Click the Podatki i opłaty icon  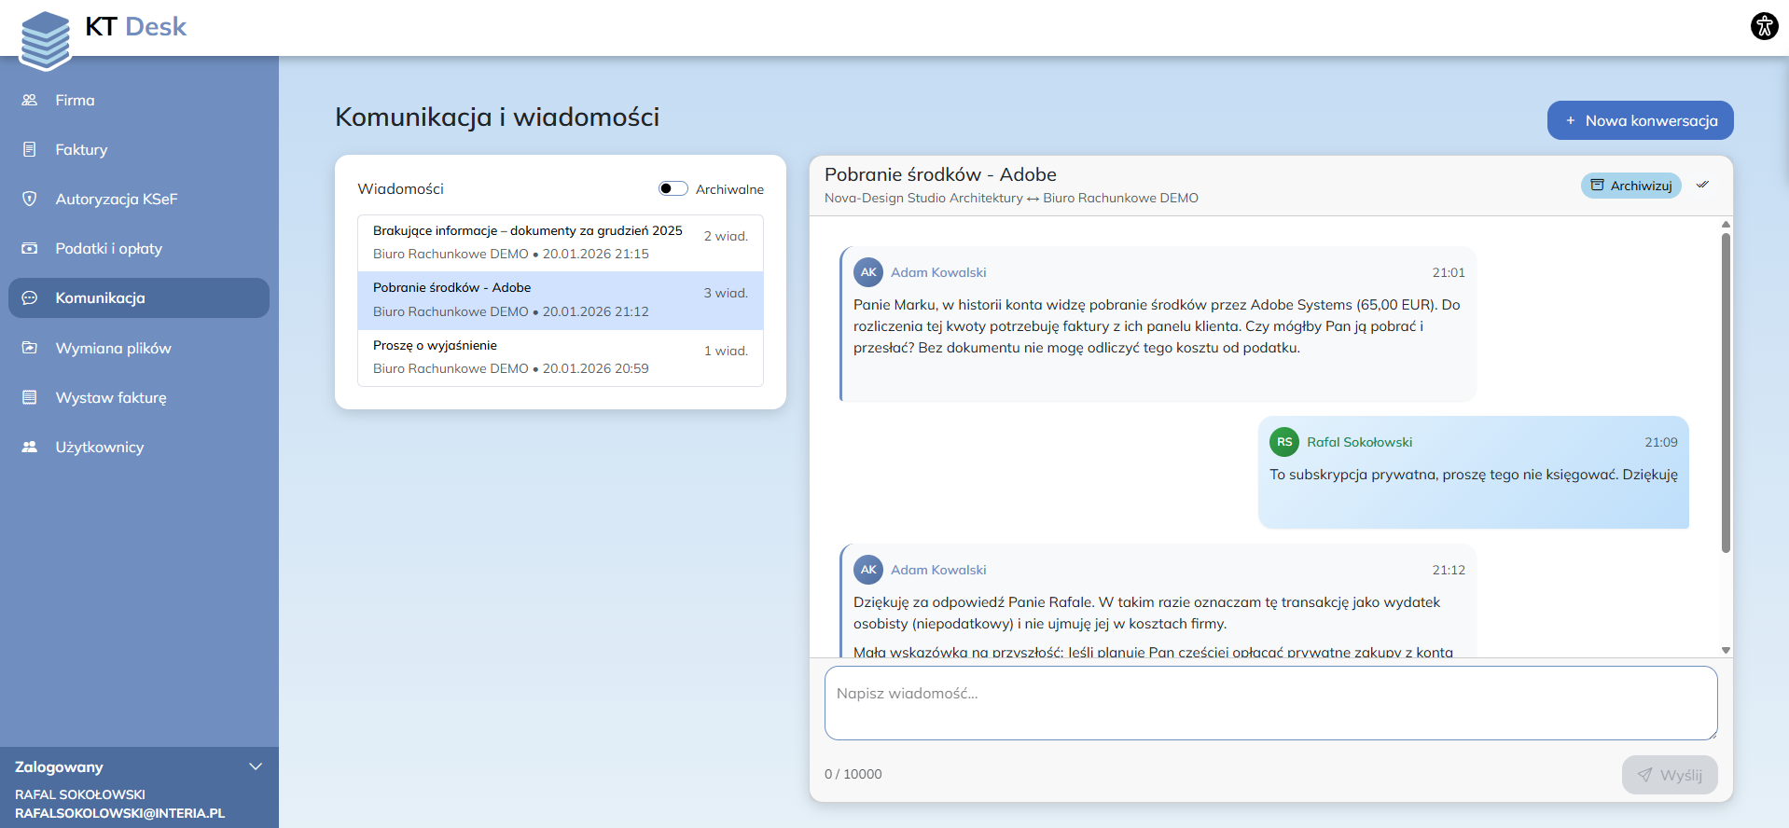pos(30,248)
